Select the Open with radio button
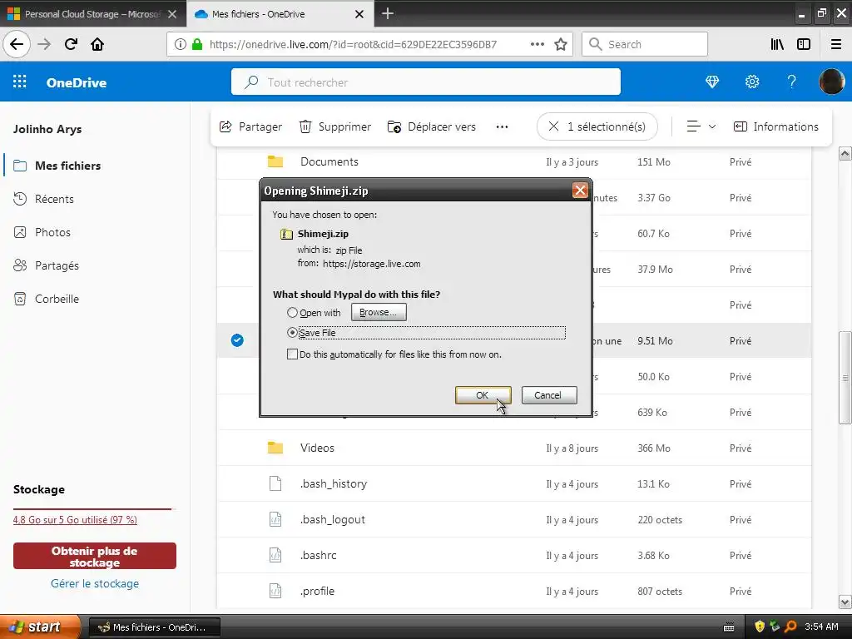The width and height of the screenshot is (852, 639). tap(292, 313)
